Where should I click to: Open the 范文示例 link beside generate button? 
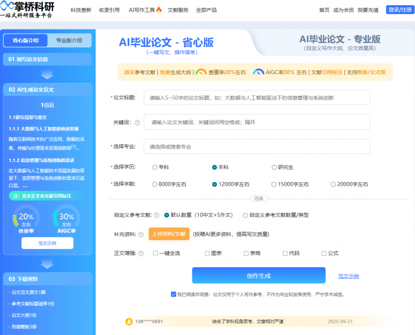(x=348, y=275)
